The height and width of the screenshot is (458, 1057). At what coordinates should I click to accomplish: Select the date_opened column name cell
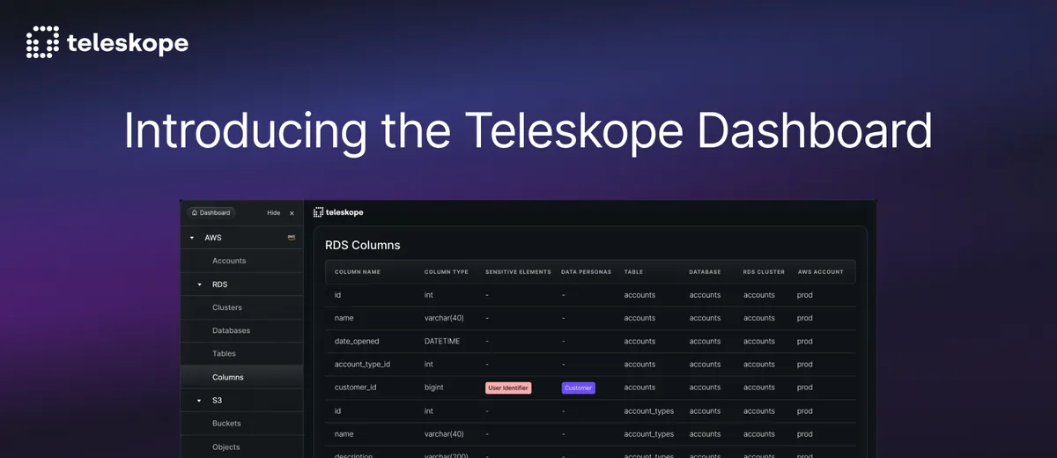356,341
